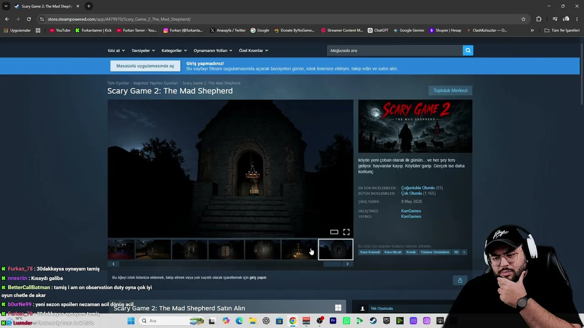Launch the ChatGPT app from the taskbar

pyautogui.click(x=266, y=321)
